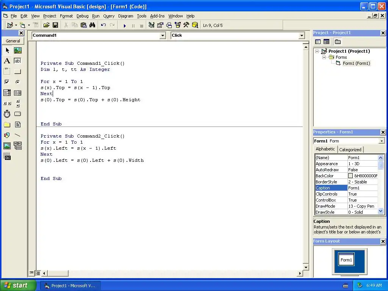Open the Object Browser toolbar icon
Viewport: 388px width, 291px height.
point(177,25)
